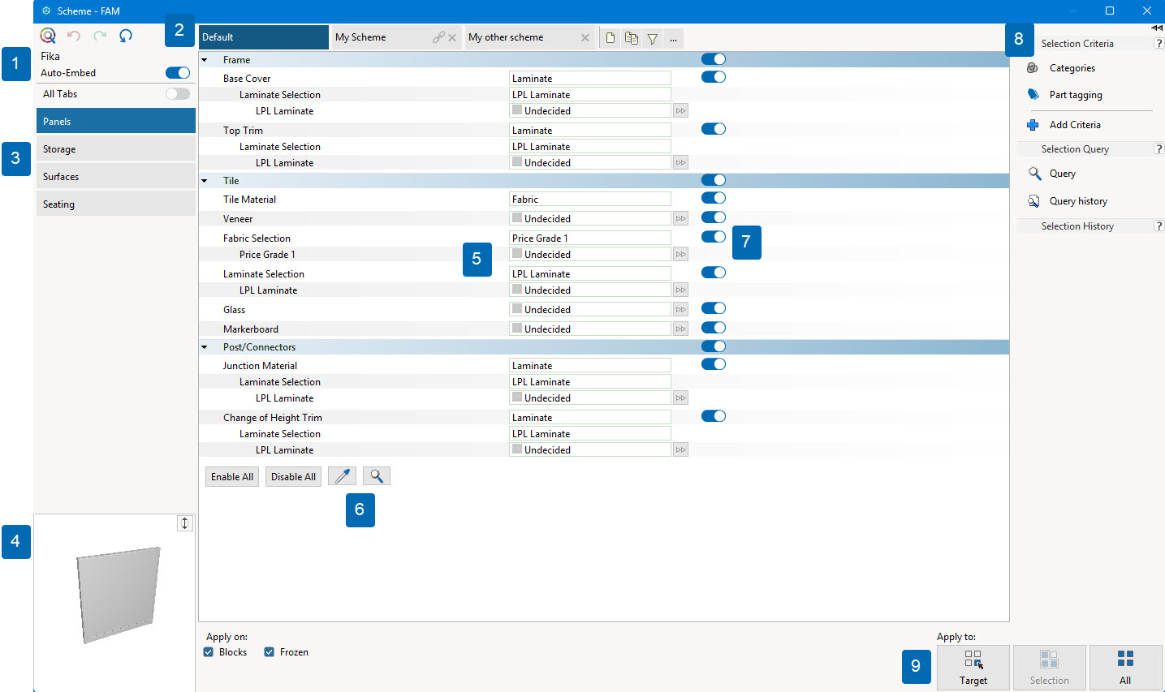Screen dimensions: 1165x692
Task: Uncheck the Frozen checkbox
Action: click(270, 652)
